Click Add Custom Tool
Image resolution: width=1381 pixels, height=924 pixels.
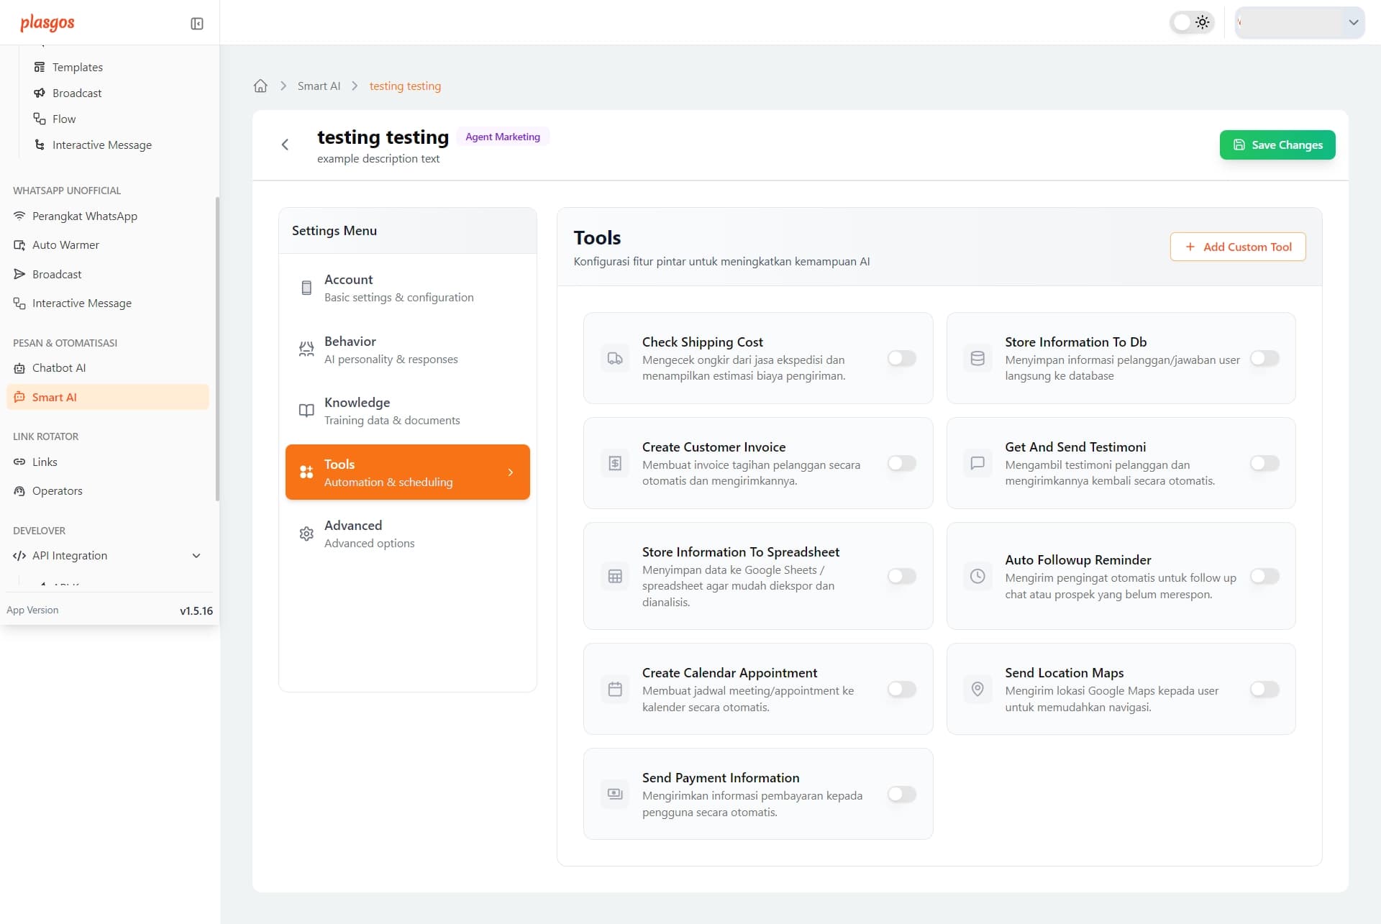tap(1238, 247)
